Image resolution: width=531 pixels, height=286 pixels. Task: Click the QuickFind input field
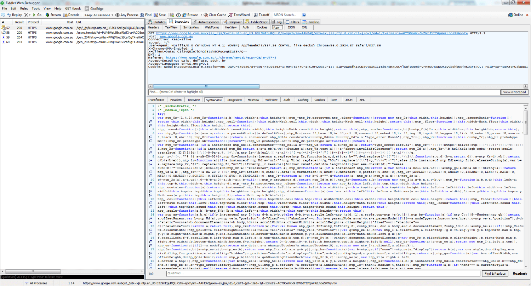324,274
